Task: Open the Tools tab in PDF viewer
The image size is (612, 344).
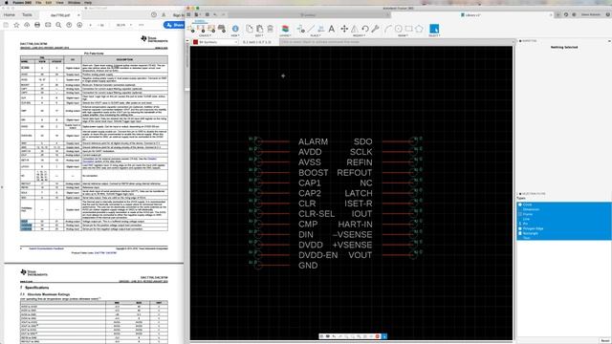Action: pos(27,15)
